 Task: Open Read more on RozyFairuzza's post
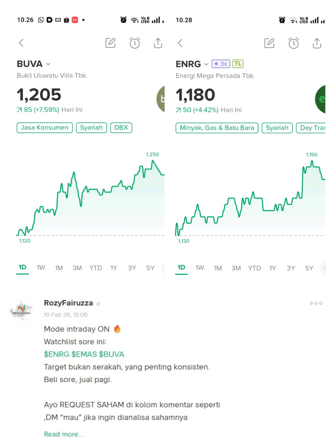[x=64, y=434]
